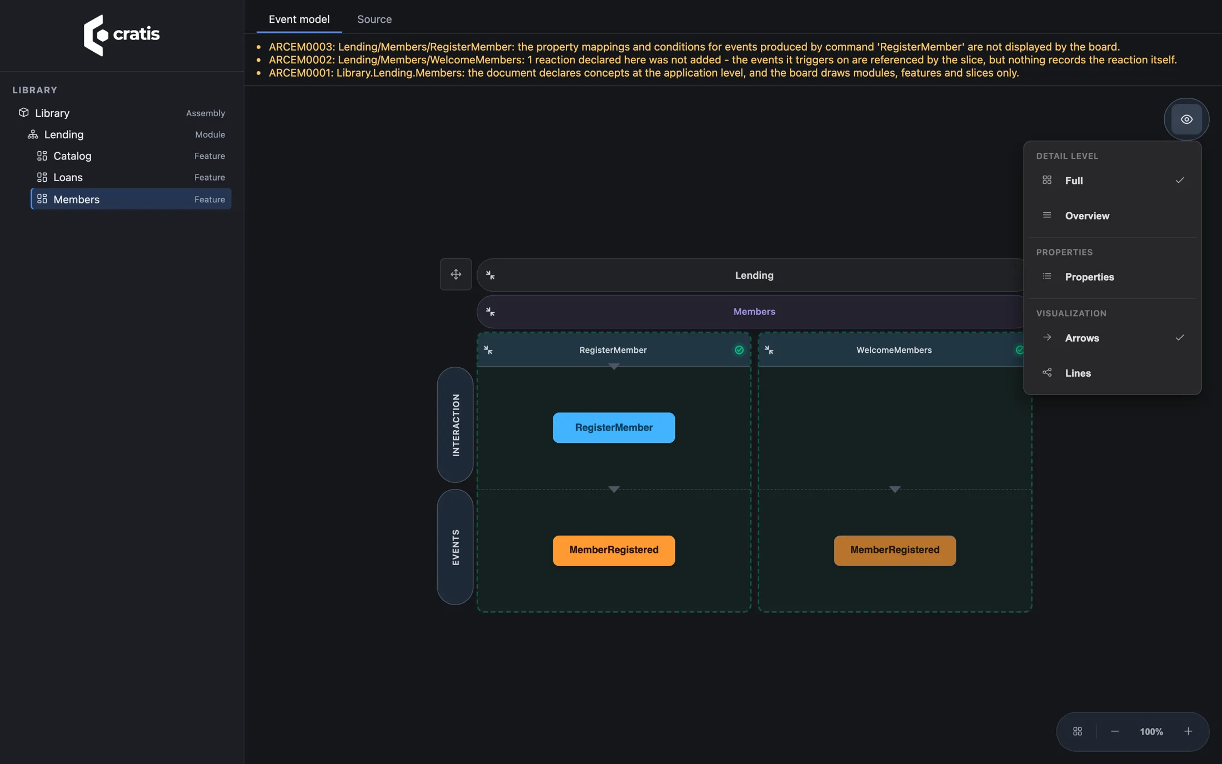The image size is (1222, 764).
Task: Click the Arrows arrow icon
Action: point(1047,337)
